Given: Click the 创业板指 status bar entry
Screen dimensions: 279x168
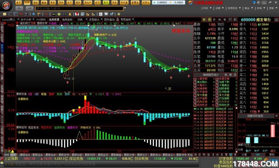Looking at the screenshot, I should pos(141,158).
